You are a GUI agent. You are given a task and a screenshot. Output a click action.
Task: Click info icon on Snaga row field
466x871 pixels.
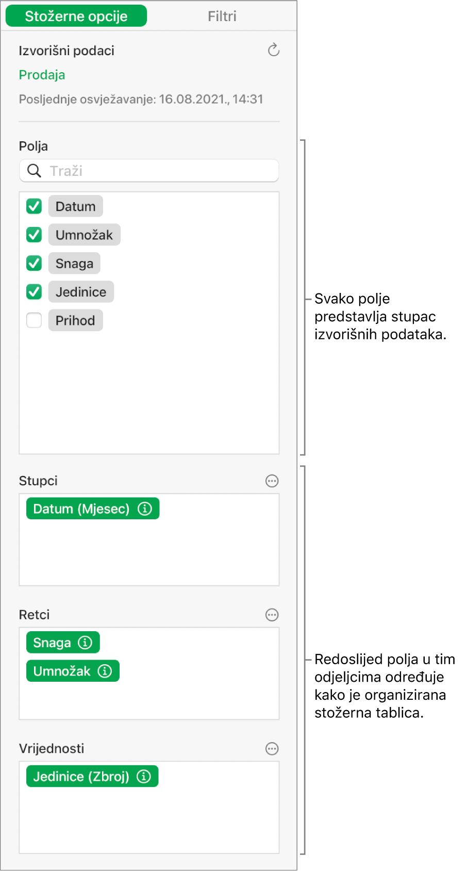click(85, 643)
